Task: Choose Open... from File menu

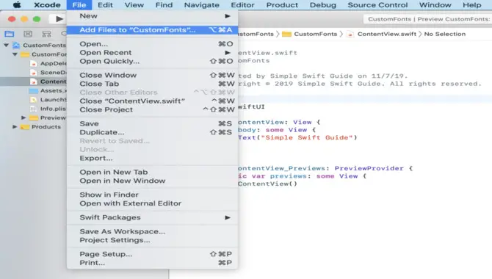Action: click(152, 44)
